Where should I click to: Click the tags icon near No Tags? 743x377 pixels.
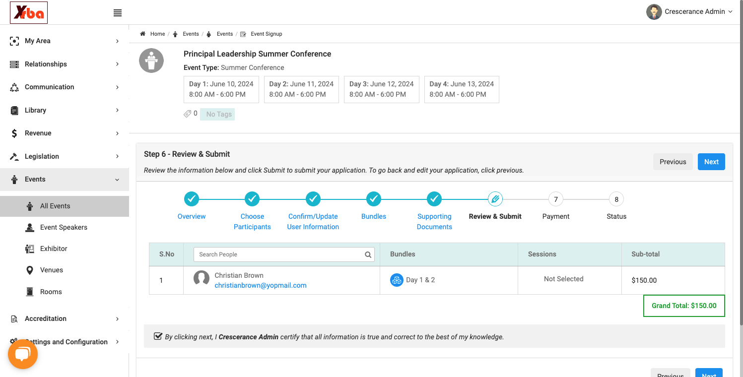coord(188,114)
